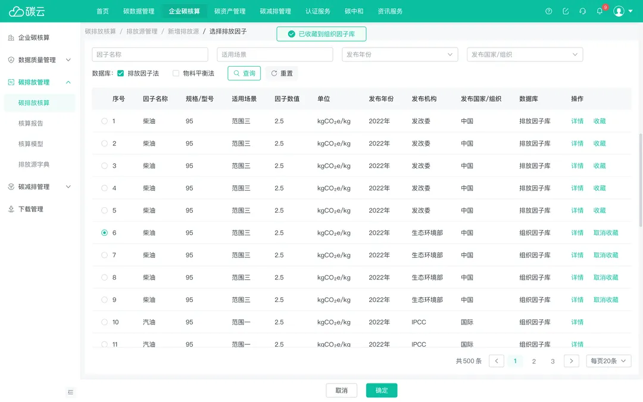Click 碳排放核算 breadcrumb link
The height and width of the screenshot is (402, 643).
[101, 32]
